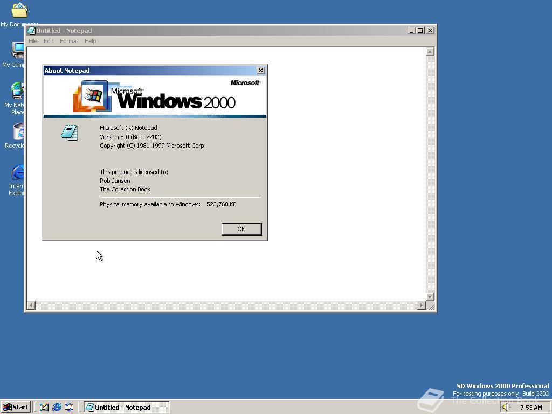The image size is (552, 414).
Task: Launch Outlook Express from quick launch
Action: click(69, 408)
